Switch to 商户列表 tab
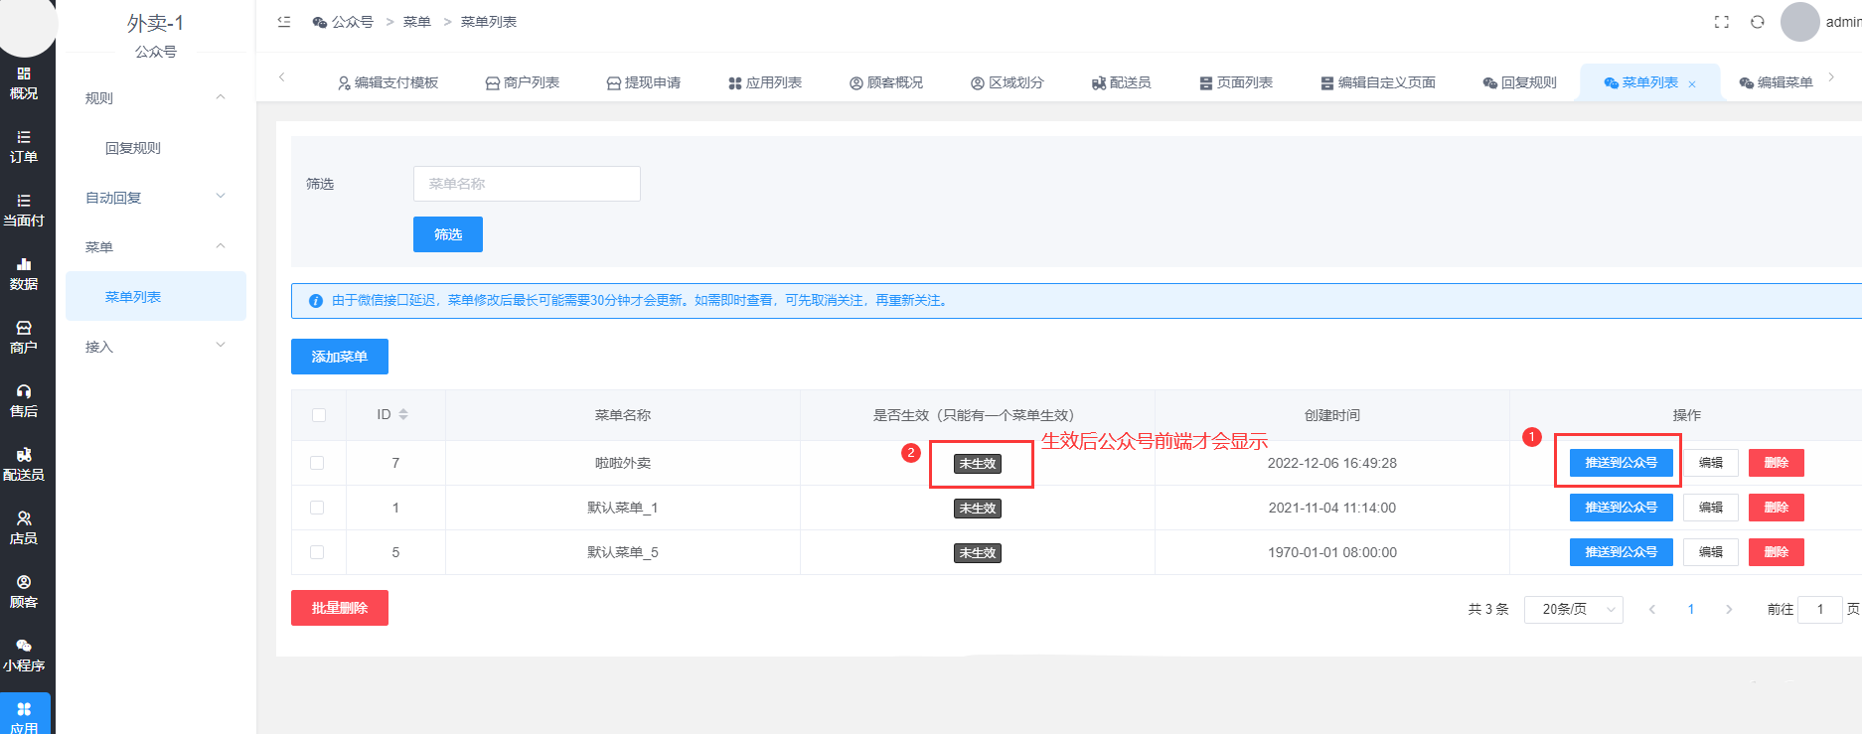The image size is (1862, 734). tap(523, 82)
